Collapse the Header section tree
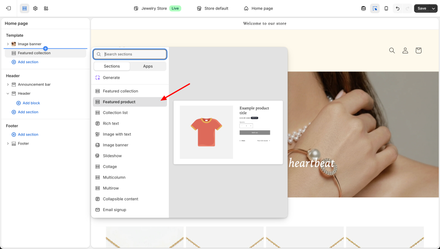Image resolution: width=440 pixels, height=249 pixels. (8, 93)
